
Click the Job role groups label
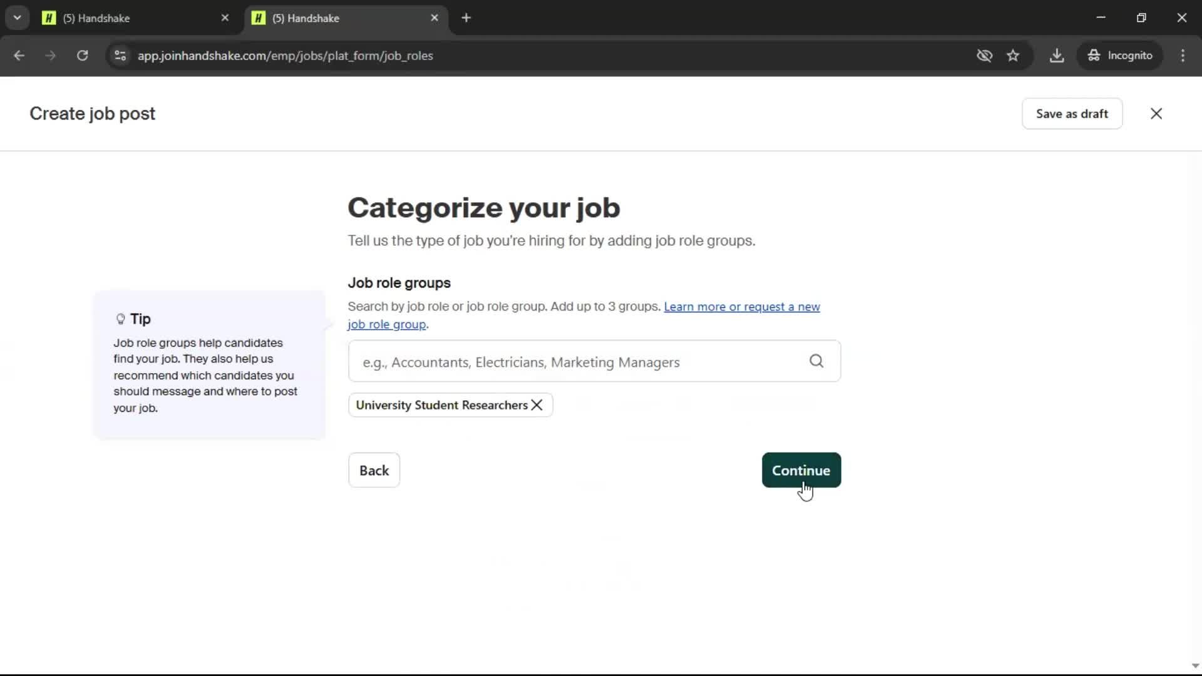coord(399,283)
